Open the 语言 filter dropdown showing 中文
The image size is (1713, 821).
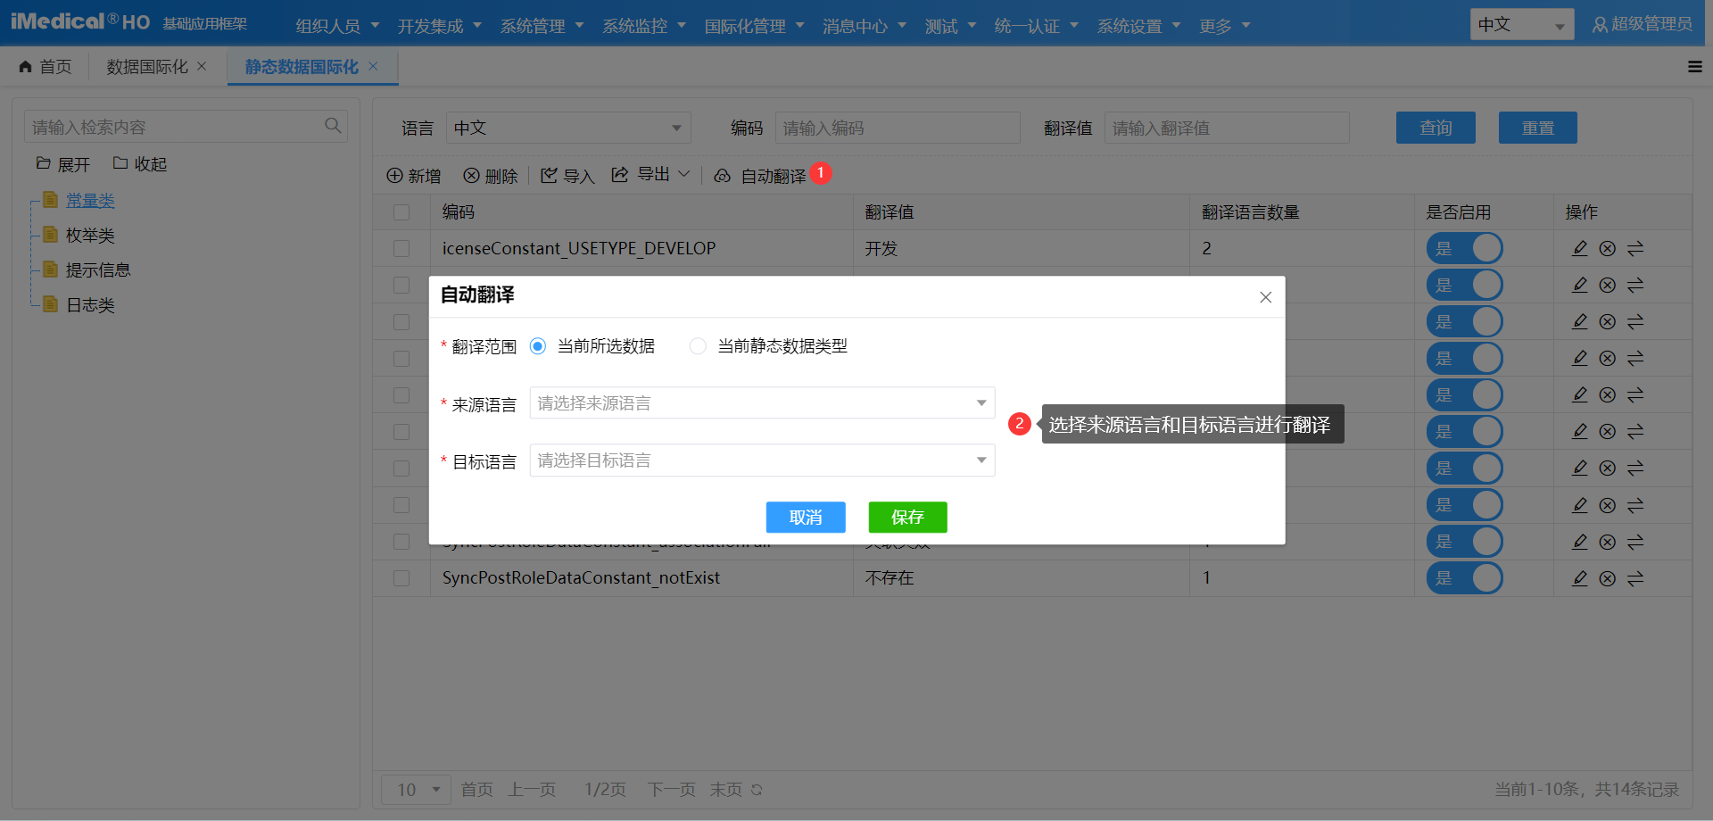pyautogui.click(x=568, y=128)
